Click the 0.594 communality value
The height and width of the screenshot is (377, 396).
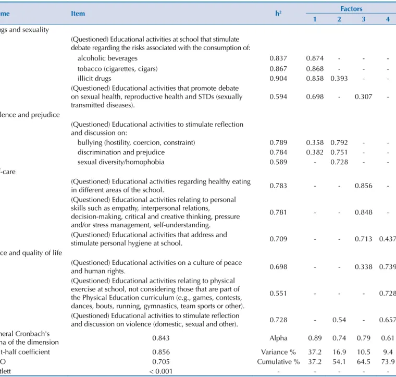278,97
